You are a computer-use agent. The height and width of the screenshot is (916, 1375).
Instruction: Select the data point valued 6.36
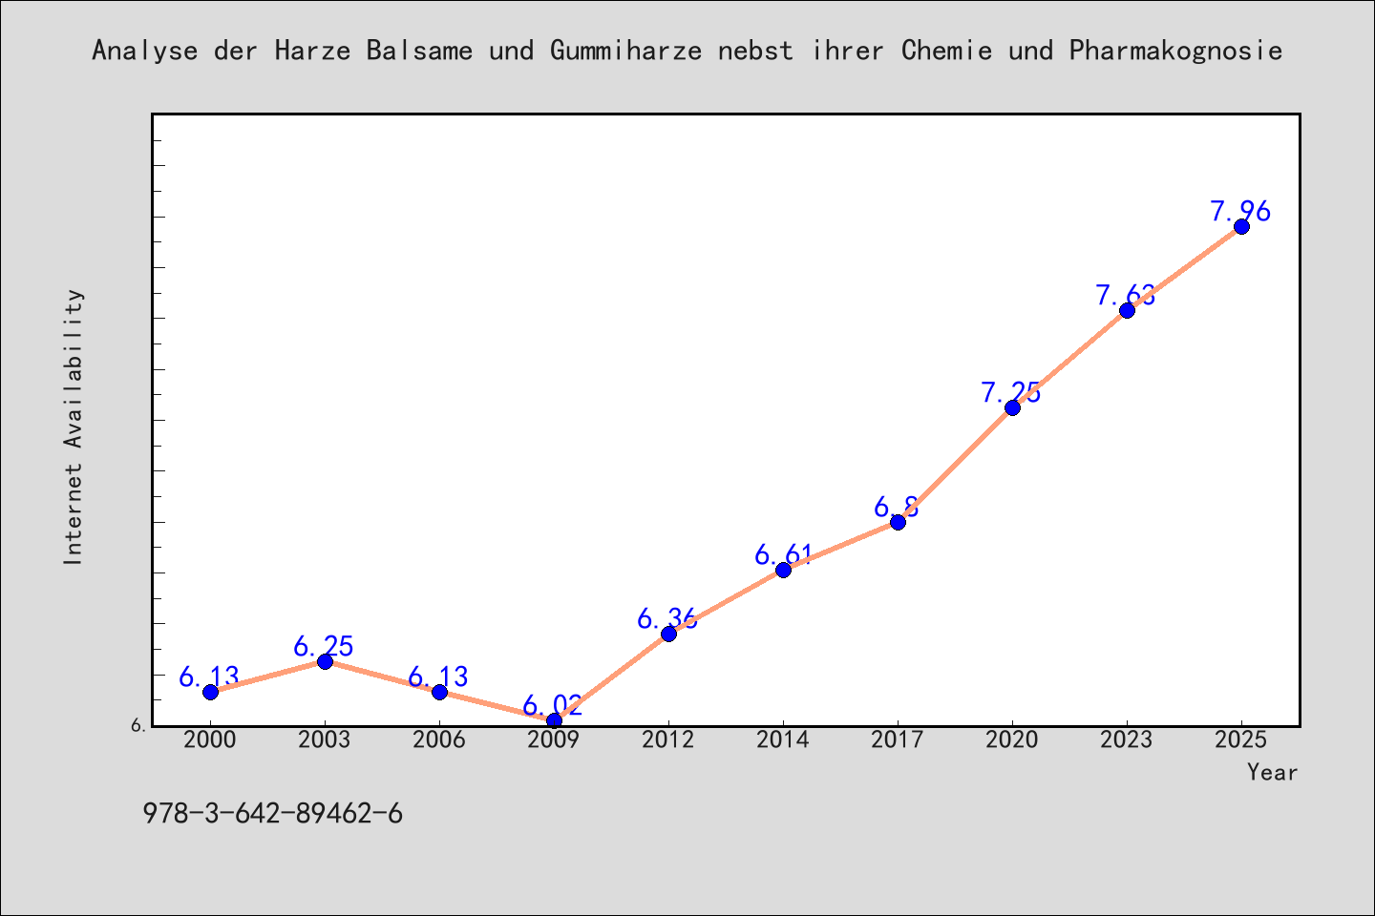668,634
